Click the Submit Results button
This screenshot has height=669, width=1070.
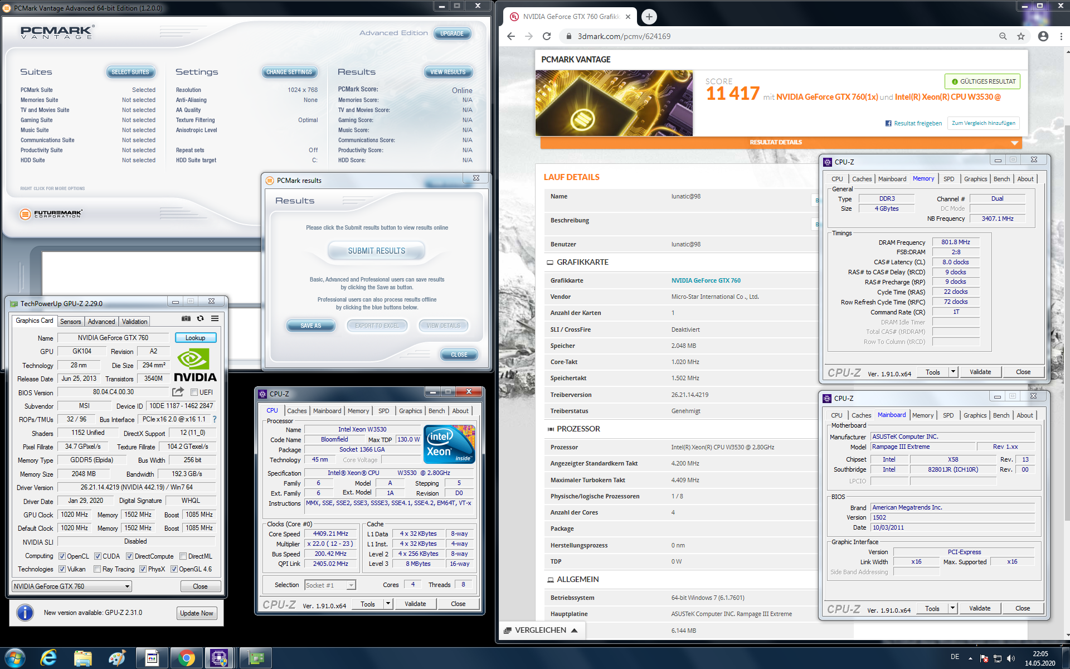pyautogui.click(x=377, y=251)
